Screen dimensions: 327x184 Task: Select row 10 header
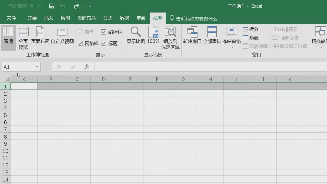[x=5, y=151]
